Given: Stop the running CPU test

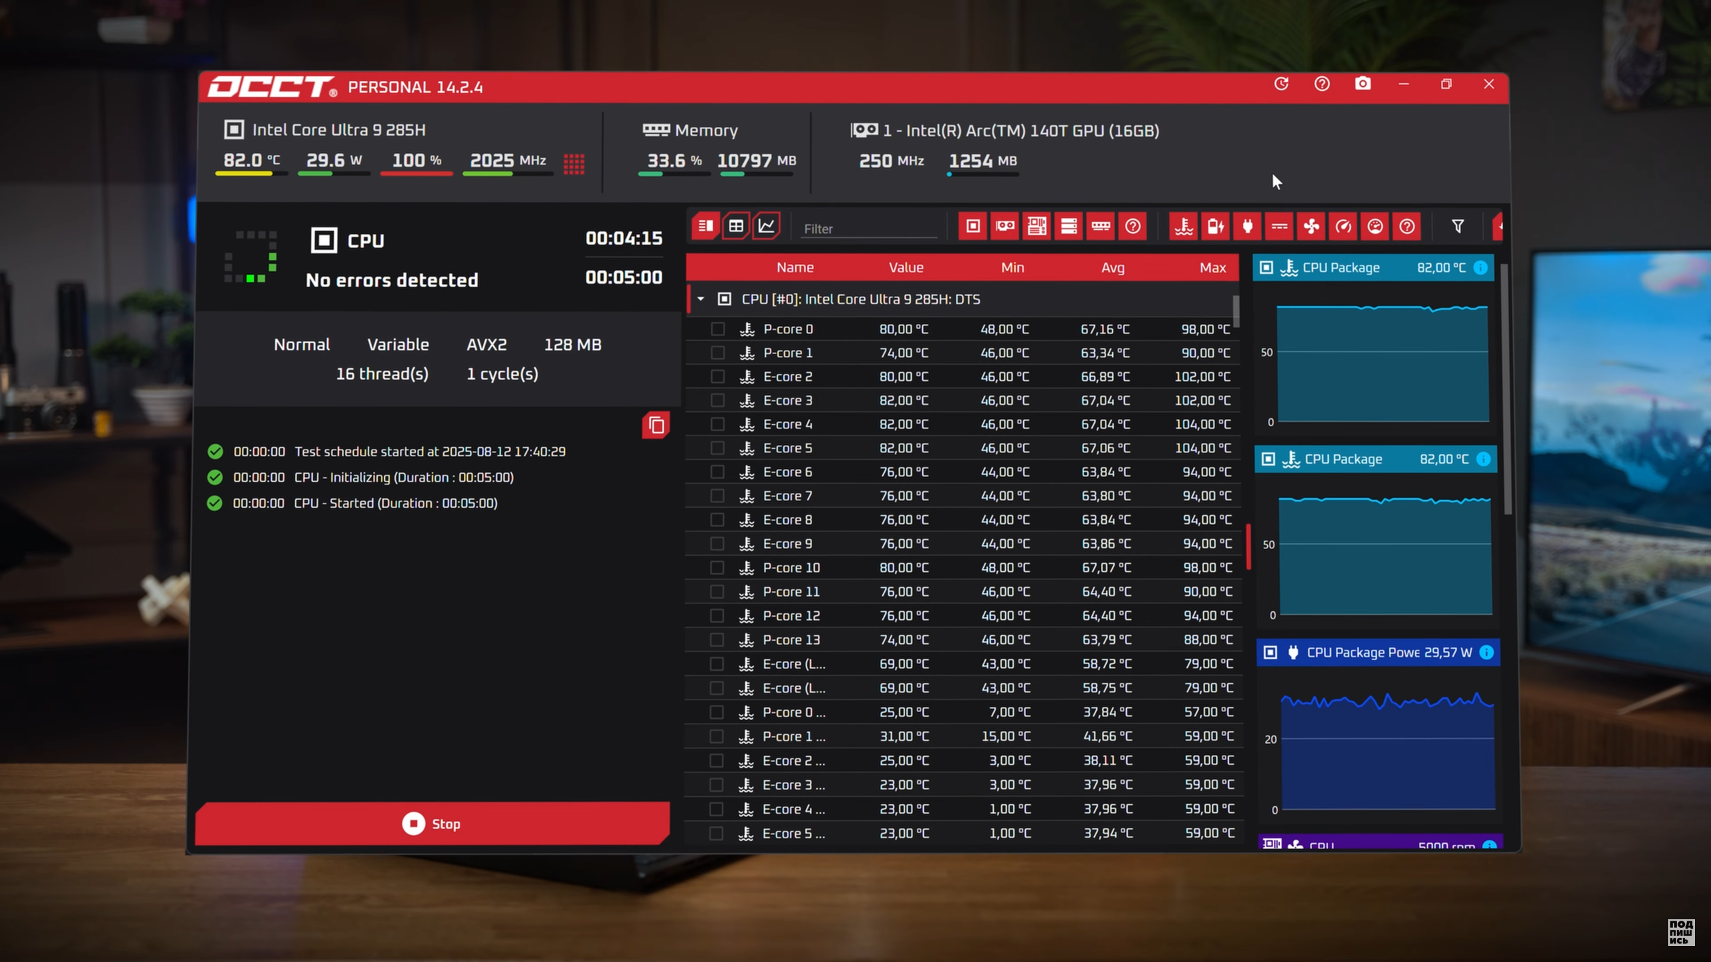Looking at the screenshot, I should 432,824.
